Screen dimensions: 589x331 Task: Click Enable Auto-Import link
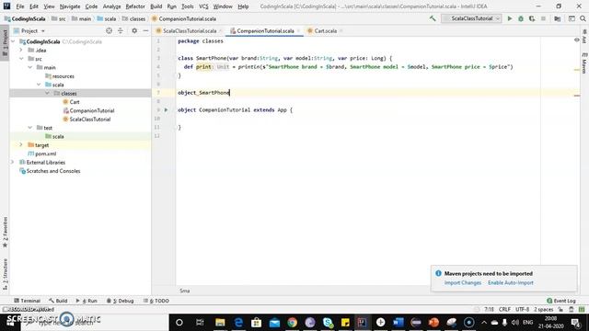pyautogui.click(x=511, y=282)
